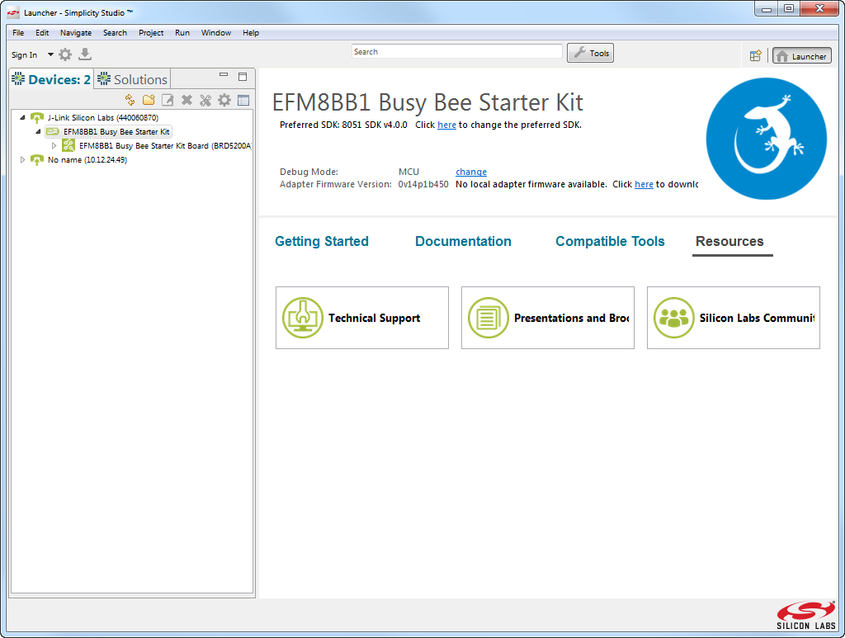Viewport: 845px width, 638px height.
Task: Expand the No name (10.12.24.49) device
Action: [22, 160]
